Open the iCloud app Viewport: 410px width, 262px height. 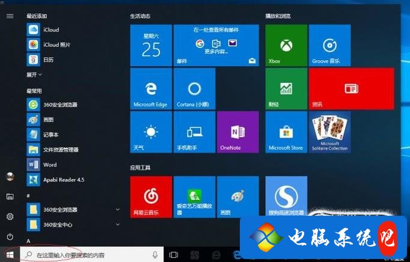pyautogui.click(x=73, y=30)
